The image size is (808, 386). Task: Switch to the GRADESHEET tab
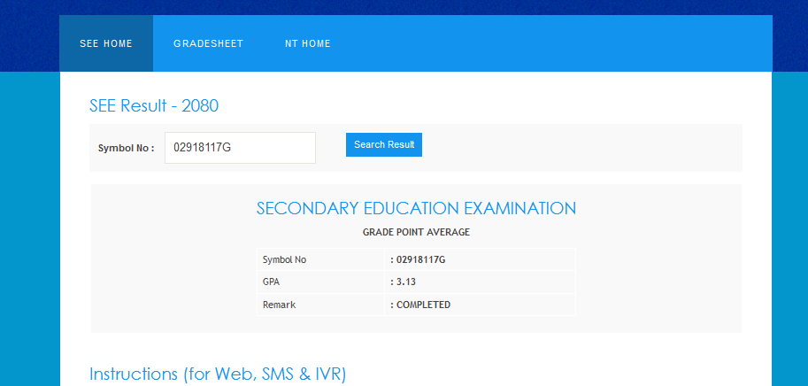point(208,43)
